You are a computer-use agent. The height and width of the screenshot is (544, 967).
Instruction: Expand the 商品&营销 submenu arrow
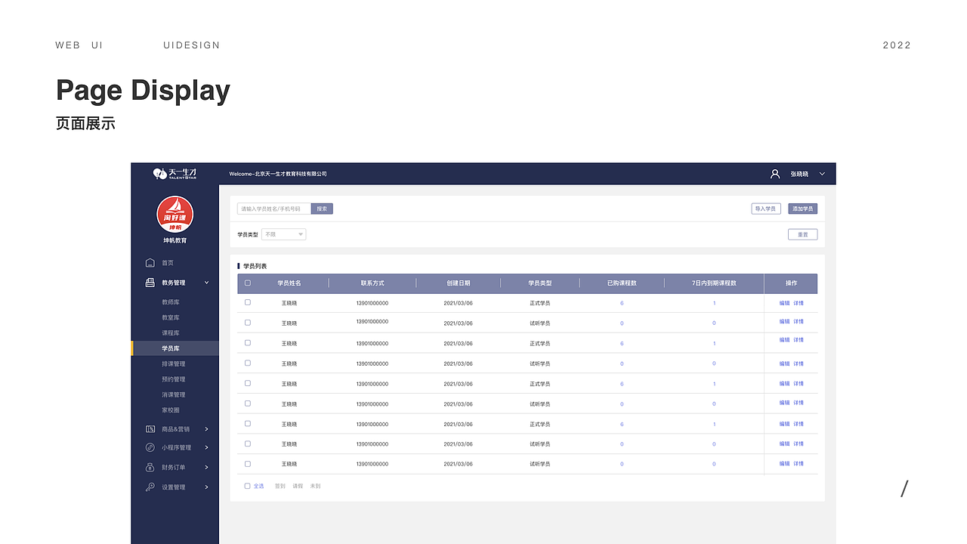pos(206,429)
